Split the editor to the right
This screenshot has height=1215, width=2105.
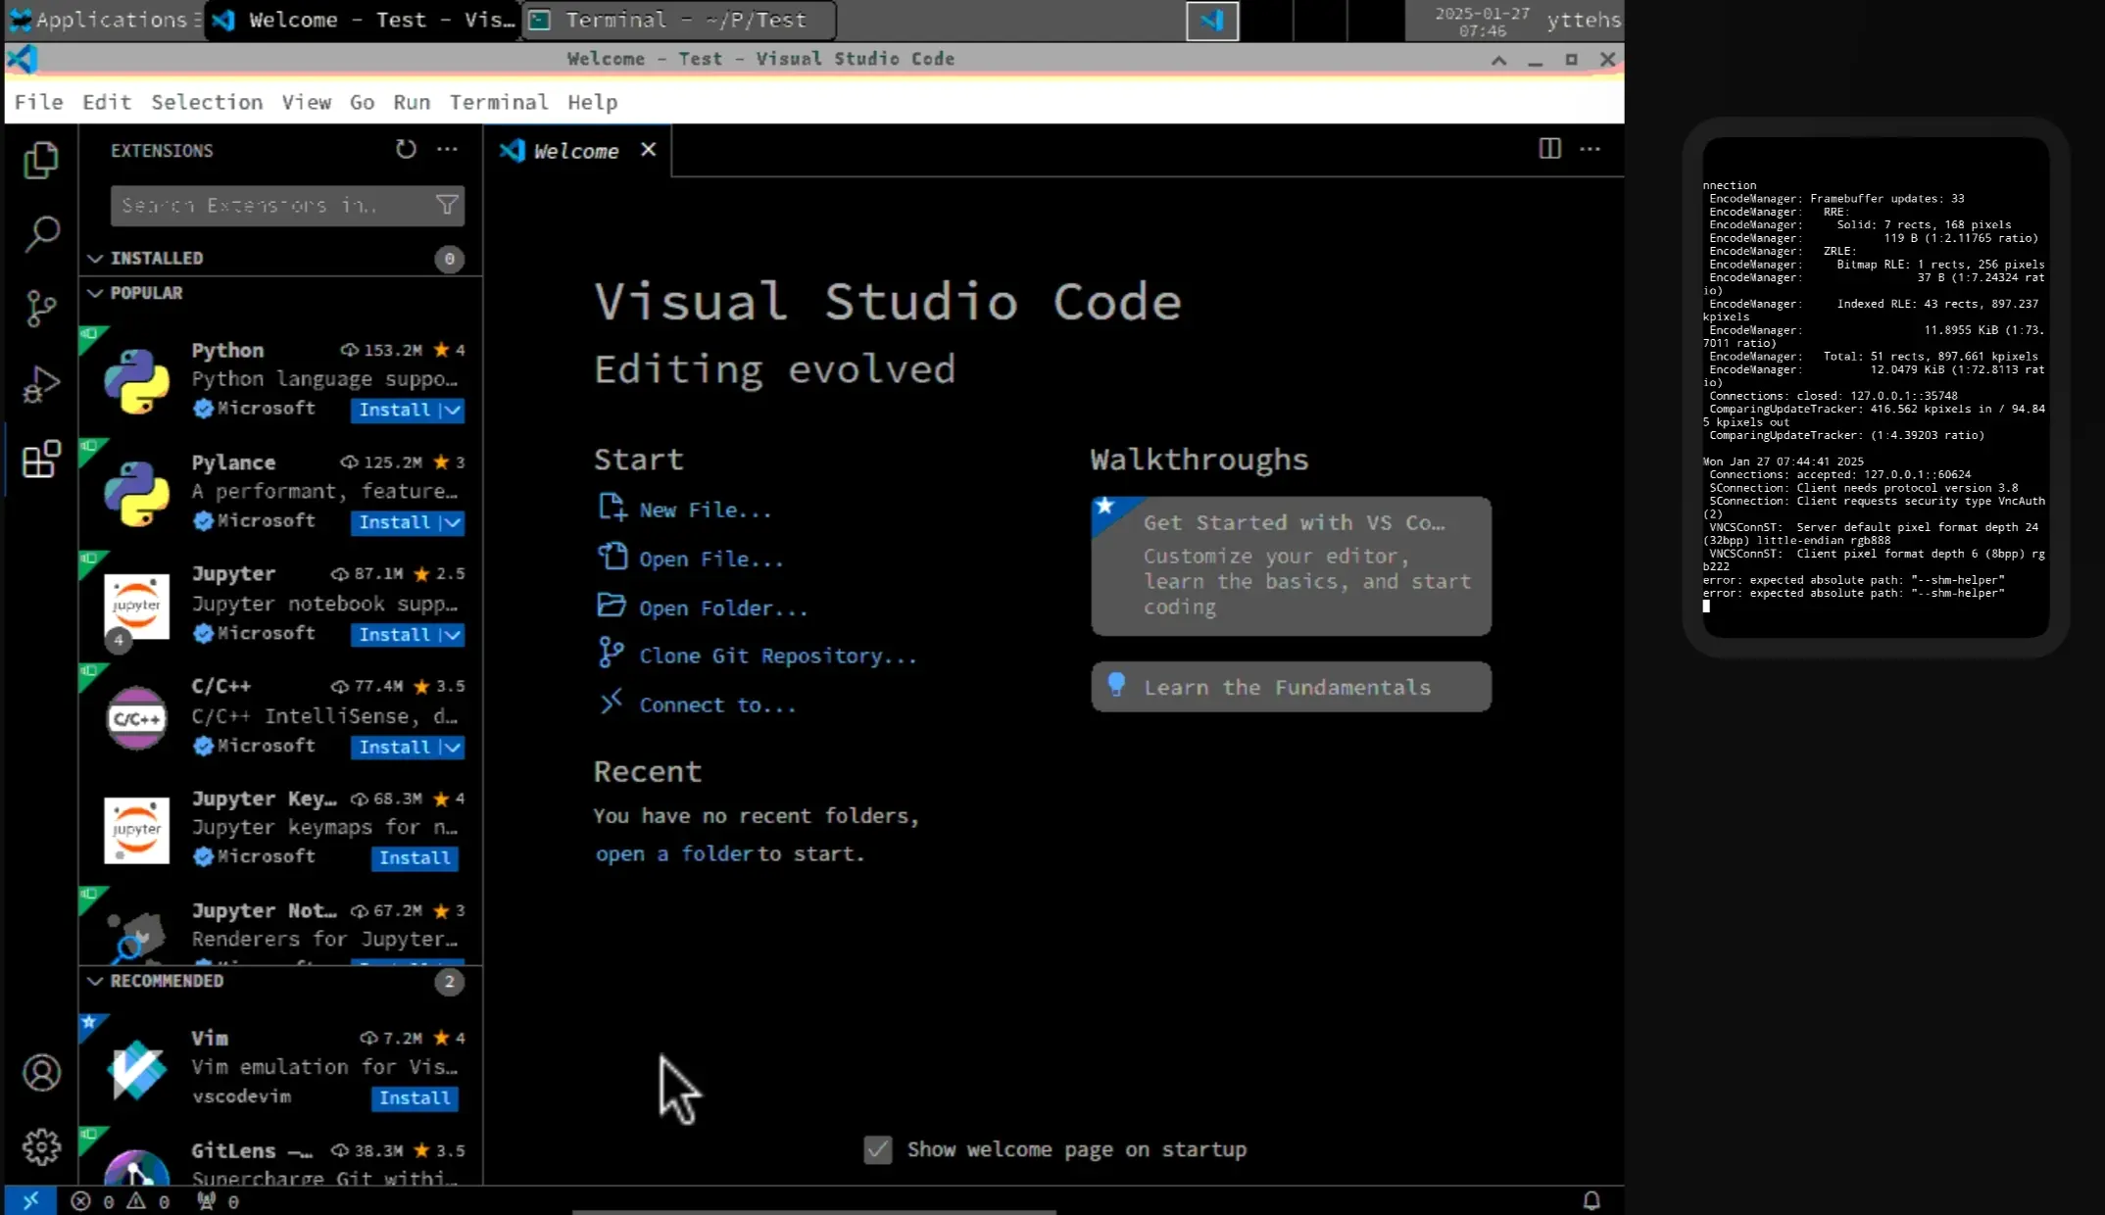coord(1549,149)
